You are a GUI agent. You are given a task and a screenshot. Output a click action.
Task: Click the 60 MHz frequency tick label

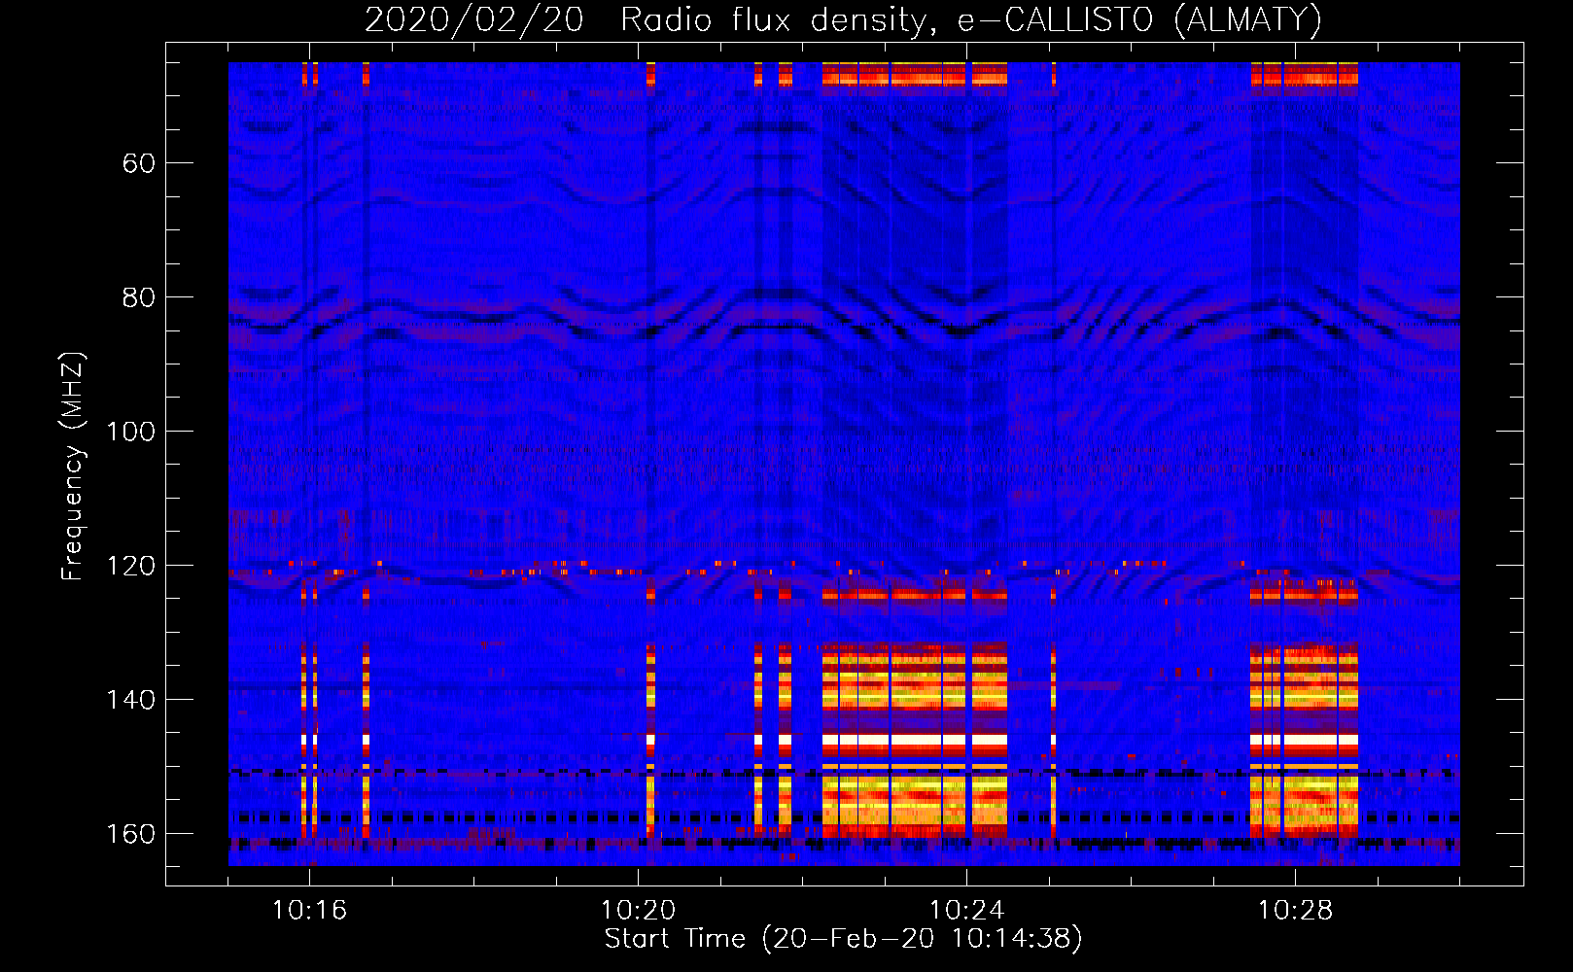pyautogui.click(x=139, y=163)
